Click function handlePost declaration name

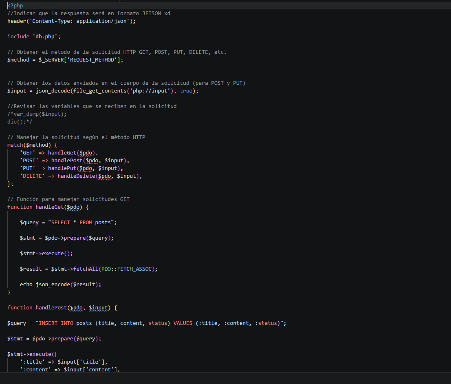coord(51,308)
